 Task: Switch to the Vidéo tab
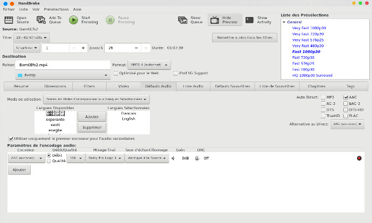[x=123, y=85]
